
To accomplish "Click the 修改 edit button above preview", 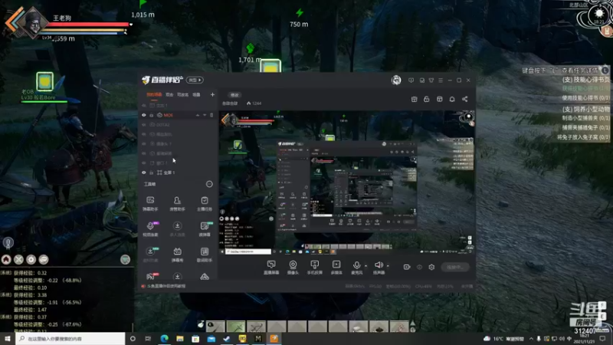I will (x=234, y=95).
